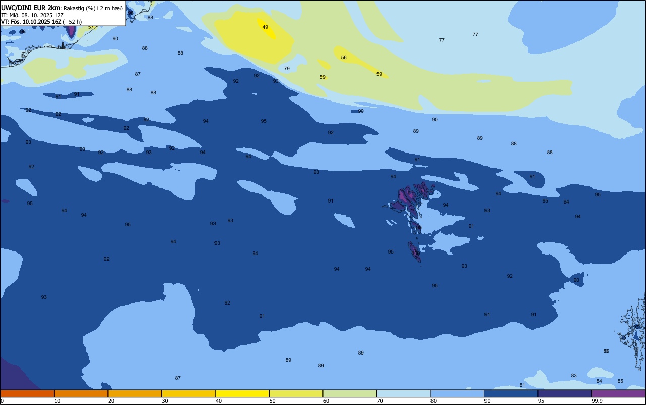Viewport: 646px width, 405px height.
Task: Click the "VT: Fös. 10.10.2025 16Z (+52 h)" line
Action: click(41, 22)
